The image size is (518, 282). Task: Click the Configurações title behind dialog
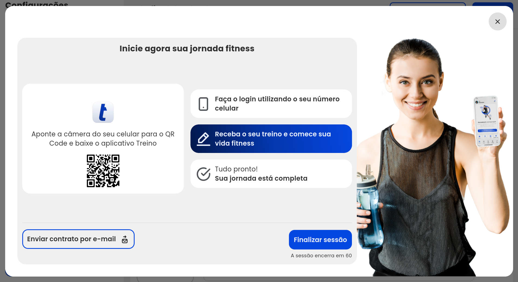pos(37,4)
